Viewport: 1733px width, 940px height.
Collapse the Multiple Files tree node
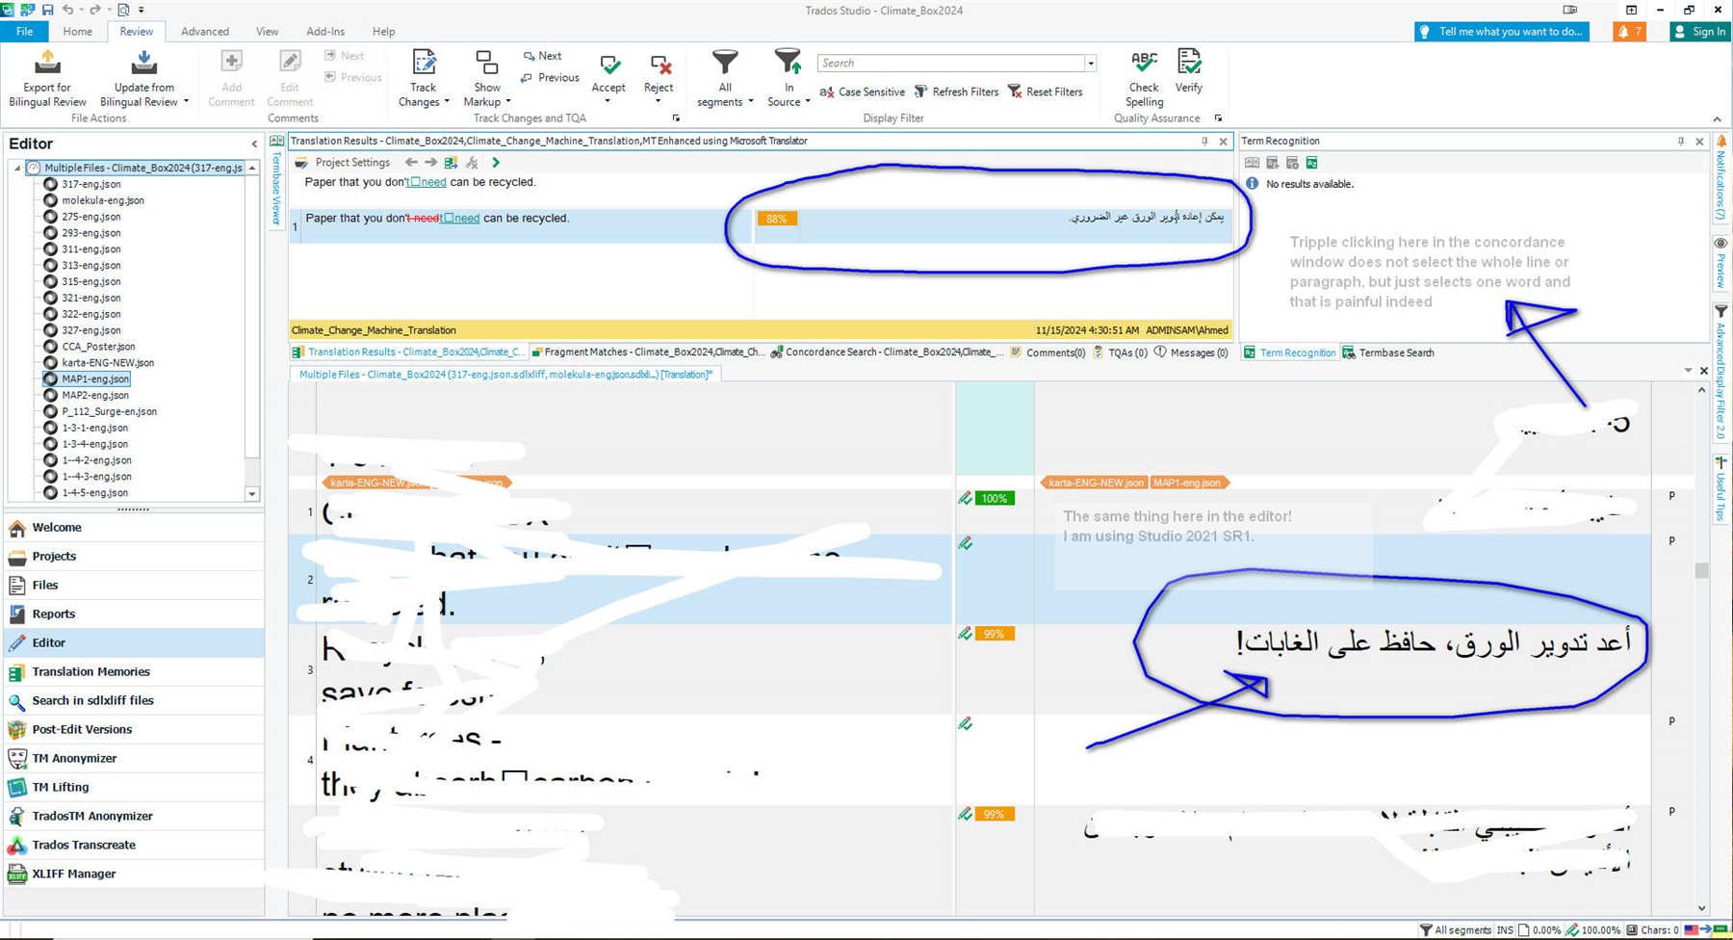coord(17,168)
